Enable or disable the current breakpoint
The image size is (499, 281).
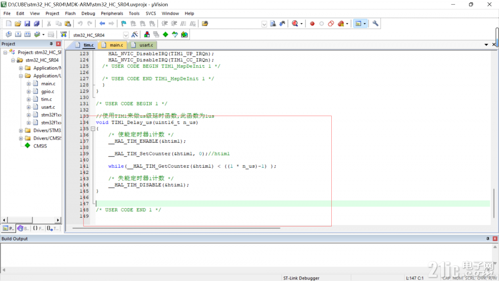[x=322, y=24]
